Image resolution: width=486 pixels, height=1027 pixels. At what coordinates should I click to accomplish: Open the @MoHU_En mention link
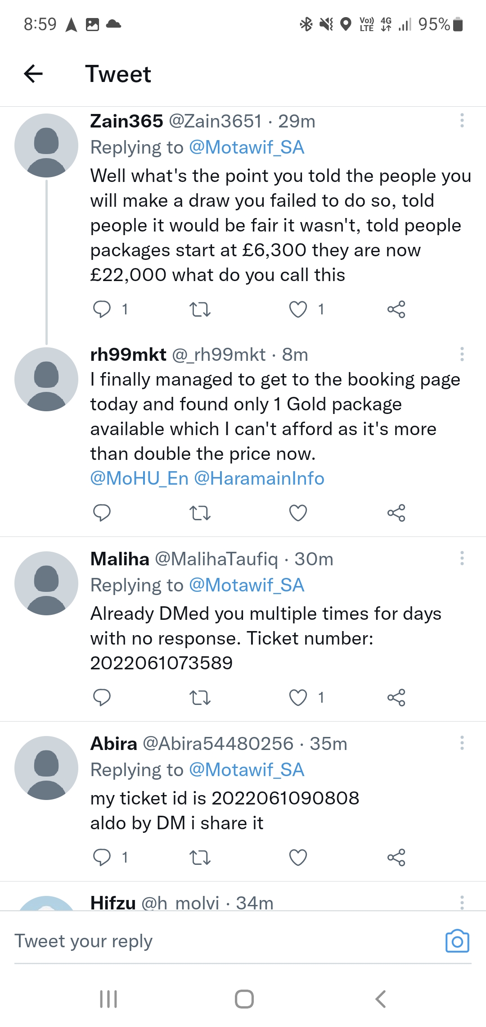139,478
